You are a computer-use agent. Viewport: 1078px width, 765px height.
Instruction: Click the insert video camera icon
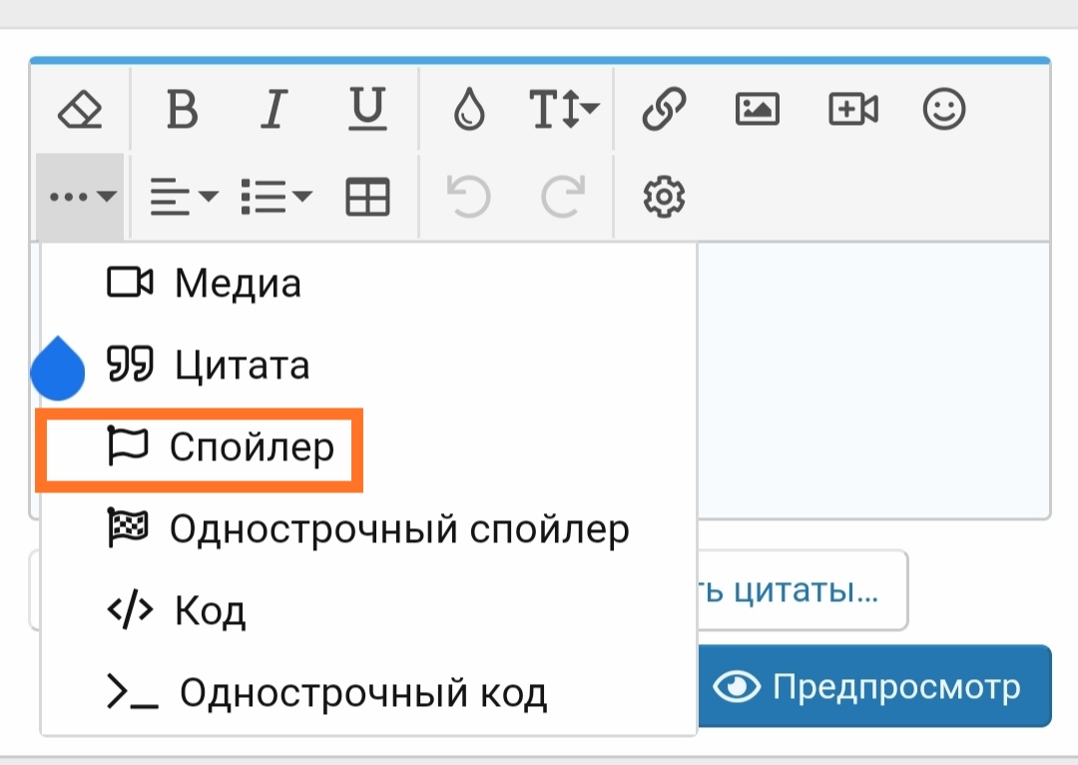[853, 110]
